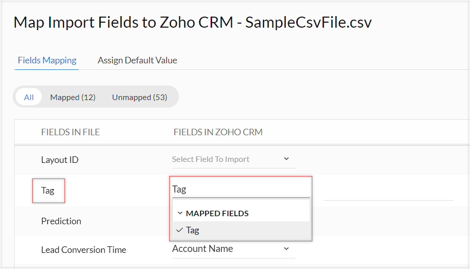Show only Mapped (12) fields
470x269 pixels.
[73, 97]
